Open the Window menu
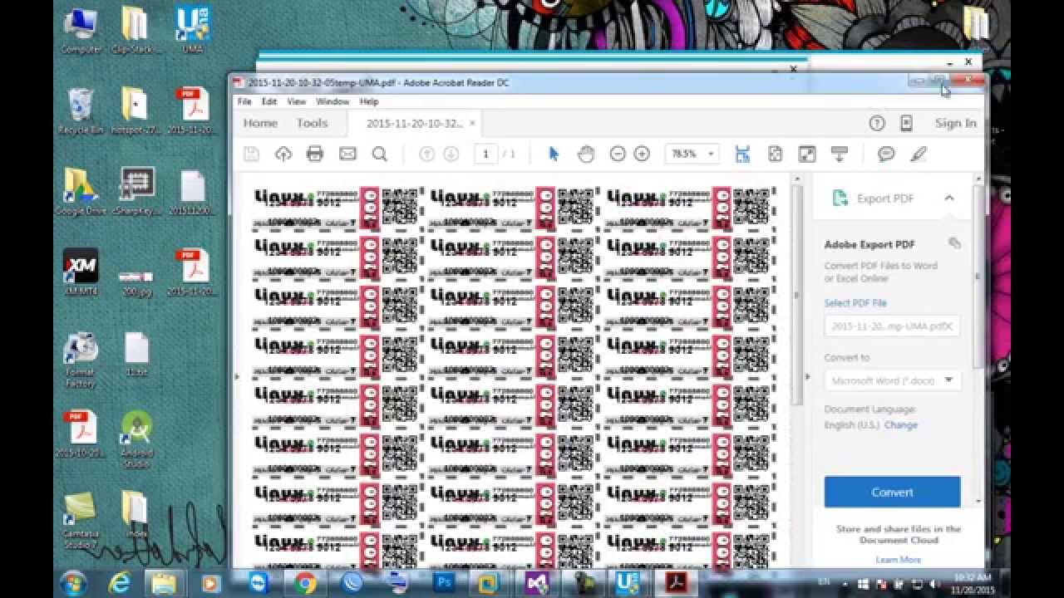 (332, 101)
